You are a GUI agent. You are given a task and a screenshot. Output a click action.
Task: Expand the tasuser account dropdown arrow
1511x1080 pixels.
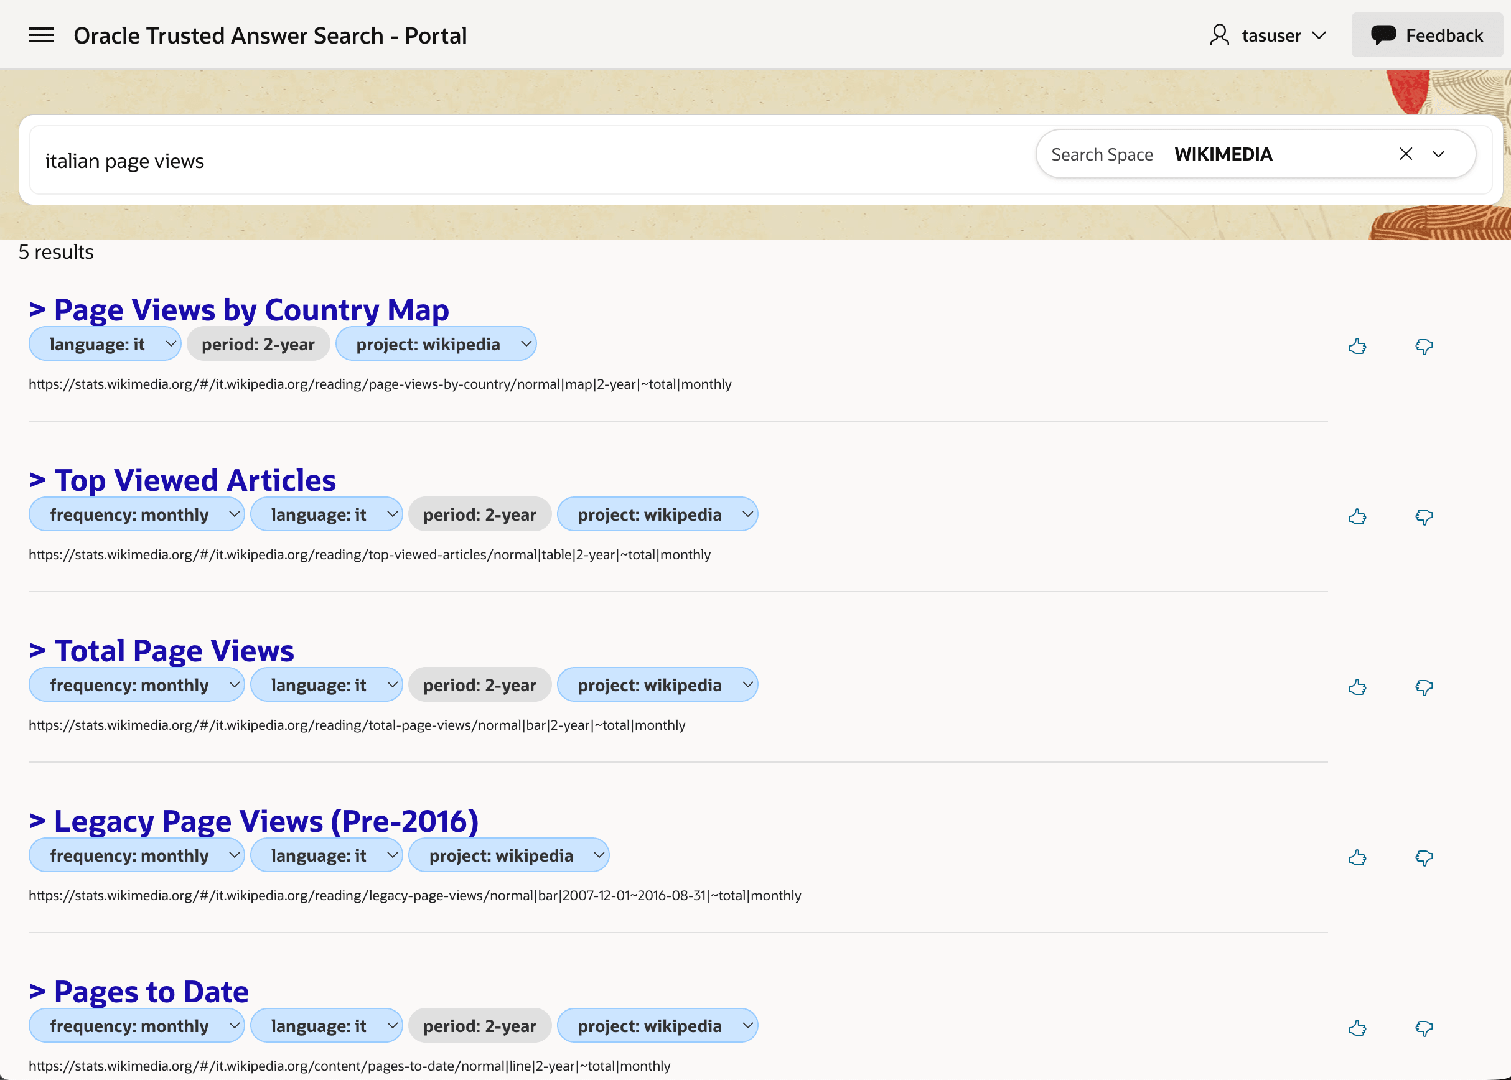coord(1319,35)
